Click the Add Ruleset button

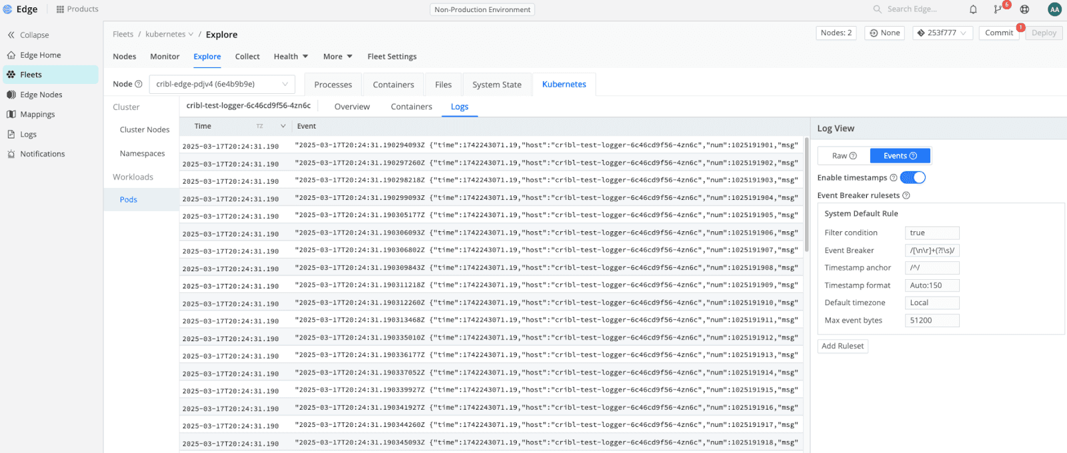pyautogui.click(x=842, y=346)
